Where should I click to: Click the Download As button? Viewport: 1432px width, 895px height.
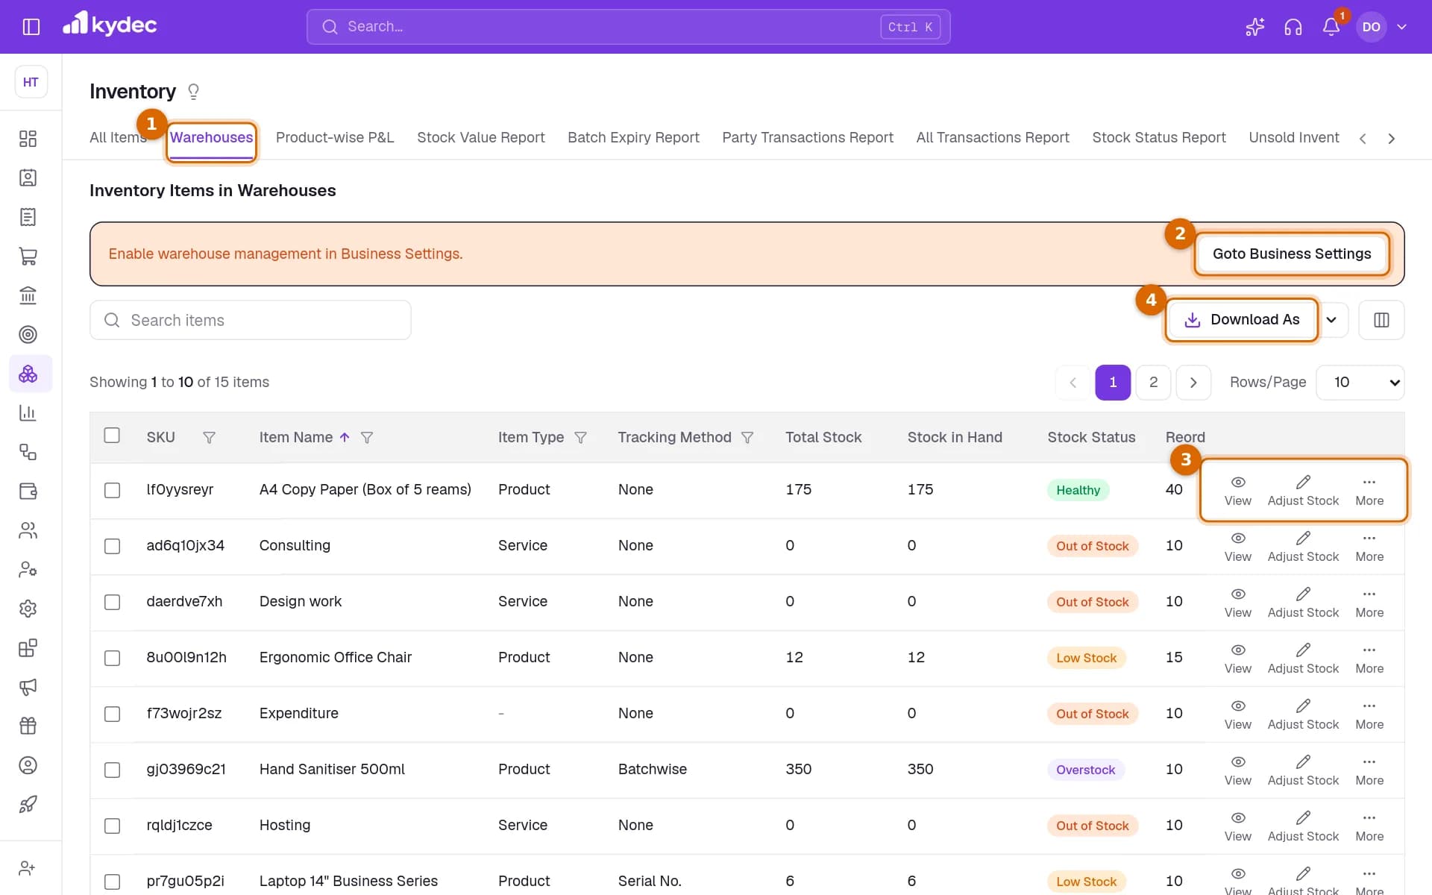1242,320
